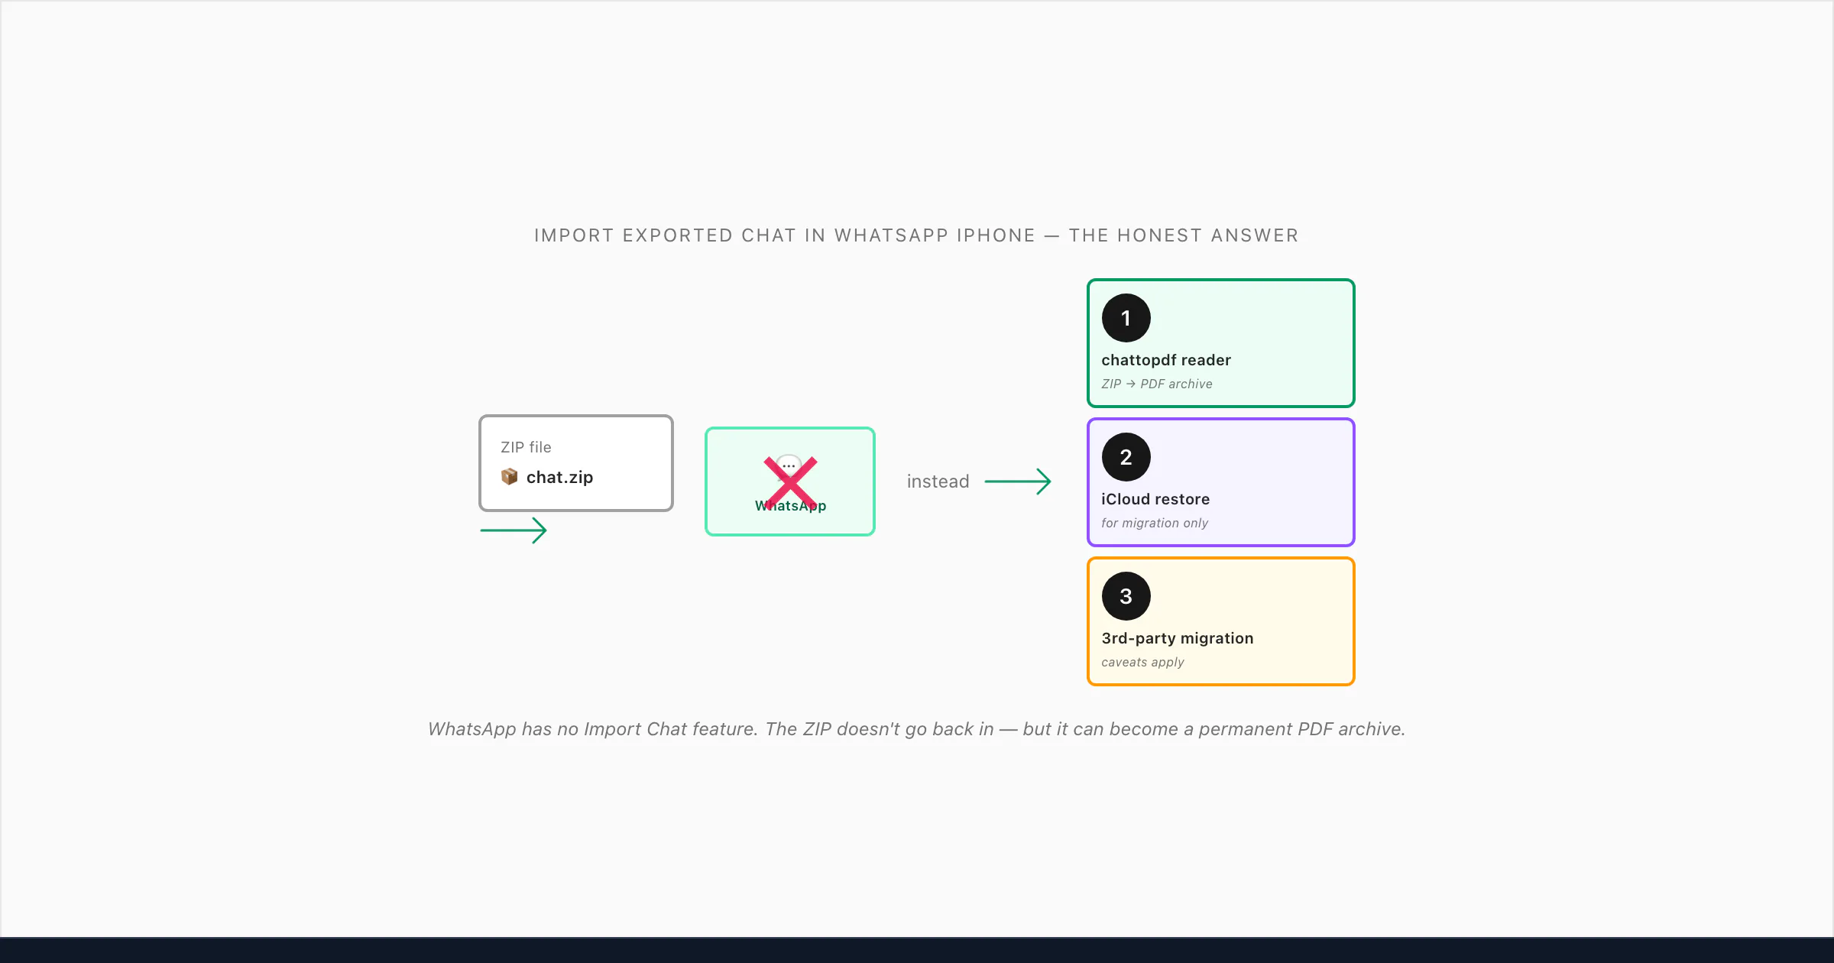Select the 3rd-party migration card

tap(1220, 621)
